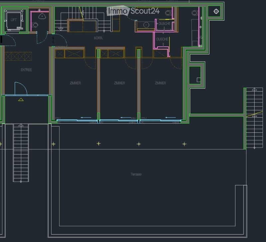Click the LIFT label in the elevator shaft

pos(13,20)
